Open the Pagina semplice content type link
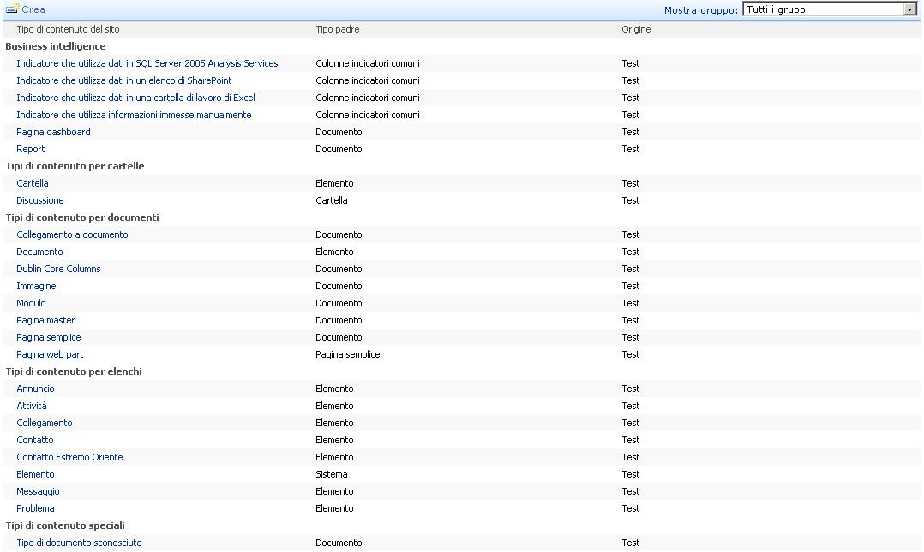The height and width of the screenshot is (552, 924). (x=48, y=337)
